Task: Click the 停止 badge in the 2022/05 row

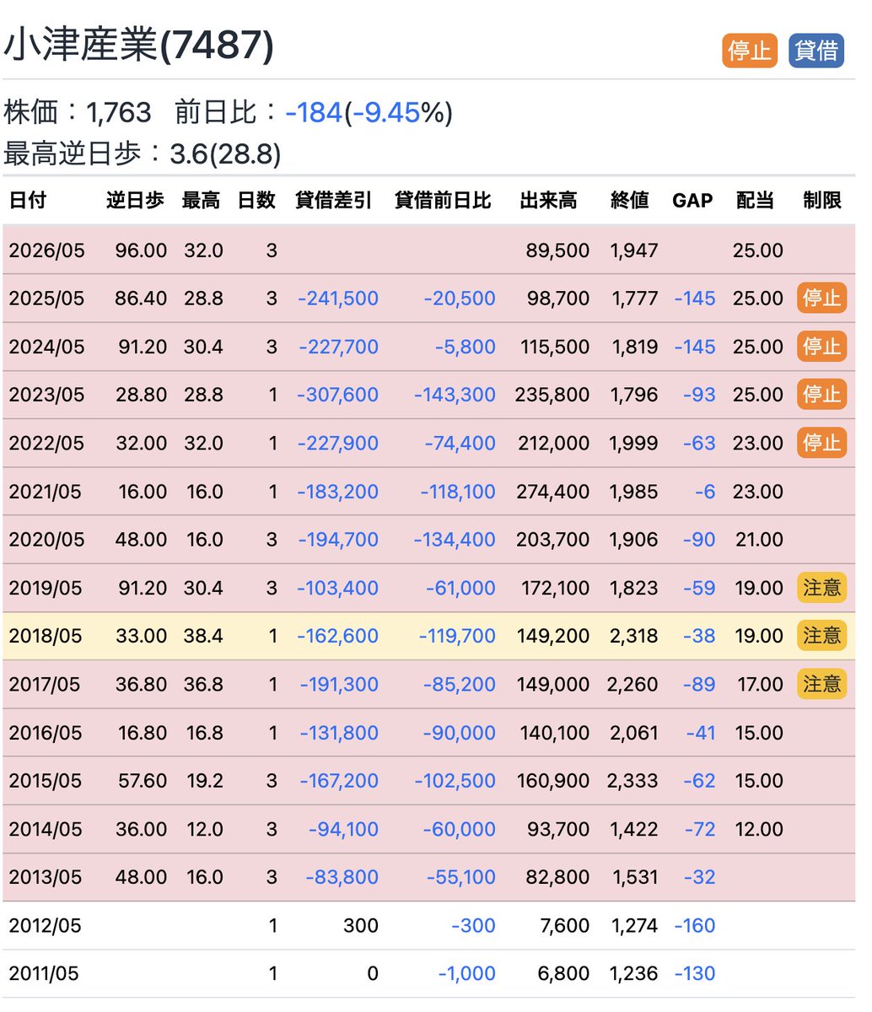Action: pyautogui.click(x=821, y=443)
